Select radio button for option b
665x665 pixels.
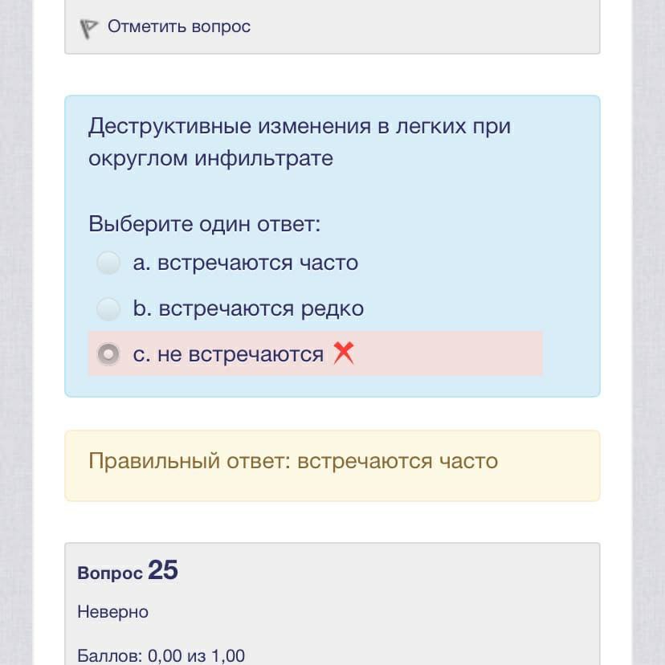108,308
